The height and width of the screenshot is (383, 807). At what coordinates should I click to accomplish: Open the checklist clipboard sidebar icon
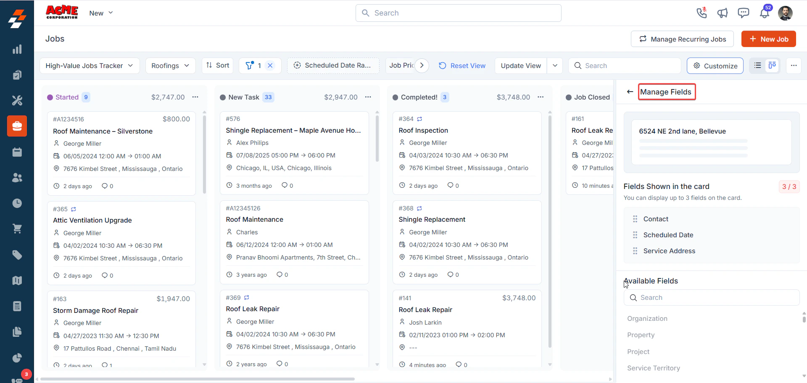[17, 75]
